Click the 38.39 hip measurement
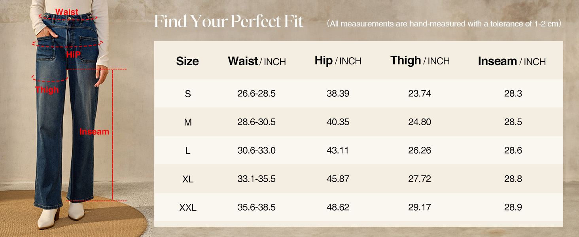The height and width of the screenshot is (237, 579). tap(338, 94)
